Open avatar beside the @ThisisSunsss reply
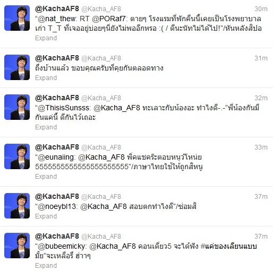The image size is (273, 271). tap(17, 107)
